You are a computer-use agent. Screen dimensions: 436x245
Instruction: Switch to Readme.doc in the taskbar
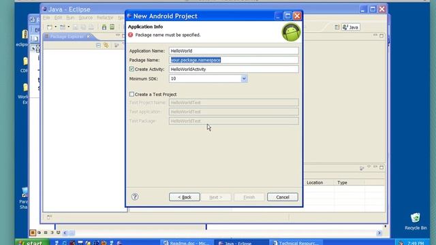187,243
